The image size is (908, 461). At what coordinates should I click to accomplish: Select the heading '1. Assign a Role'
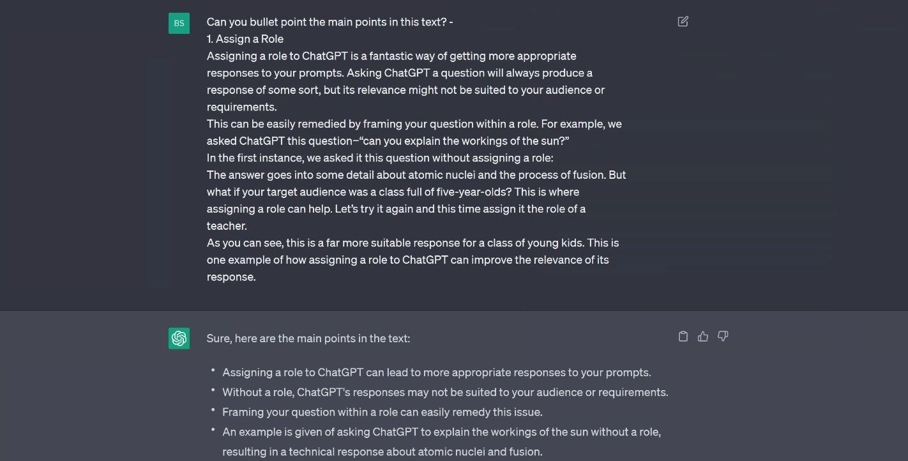[245, 38]
